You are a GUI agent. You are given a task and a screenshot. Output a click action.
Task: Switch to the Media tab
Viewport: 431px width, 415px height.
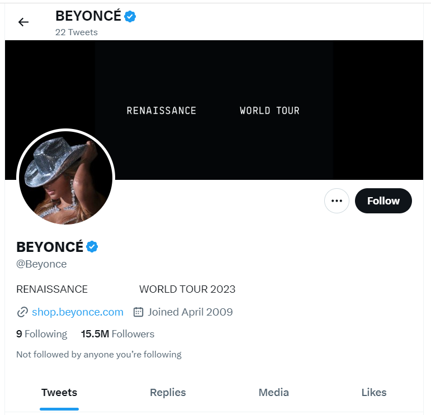[x=274, y=393]
